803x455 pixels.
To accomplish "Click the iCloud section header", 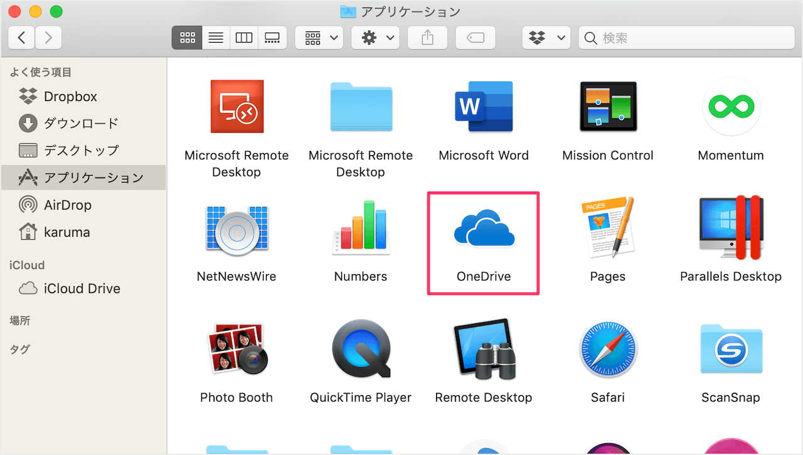I will [x=27, y=265].
